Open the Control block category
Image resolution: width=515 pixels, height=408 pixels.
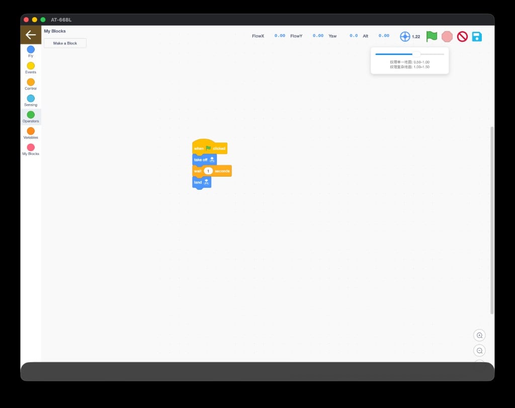[31, 85]
